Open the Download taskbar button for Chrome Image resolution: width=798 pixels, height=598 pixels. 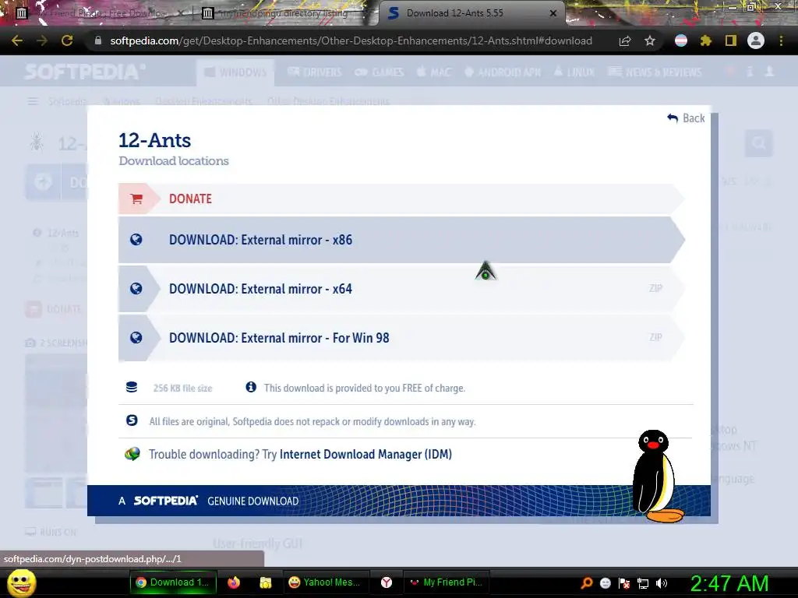(173, 582)
